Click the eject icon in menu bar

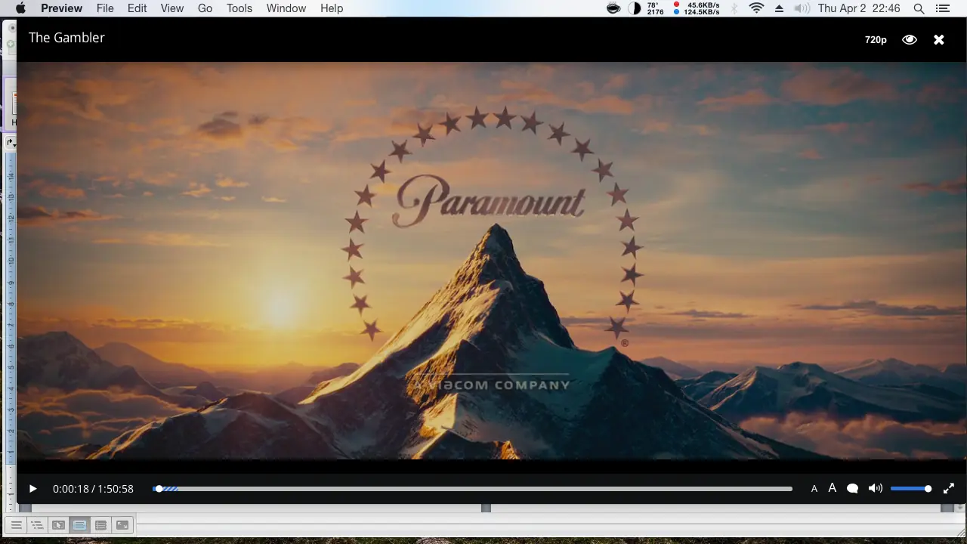(780, 8)
